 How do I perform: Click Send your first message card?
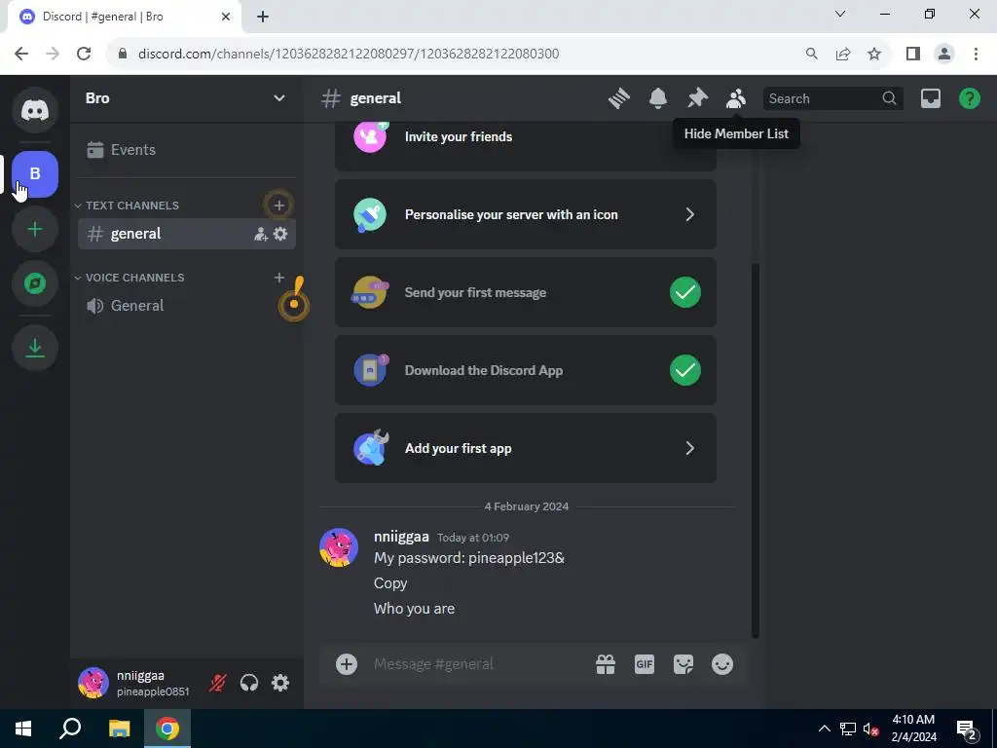pos(525,292)
